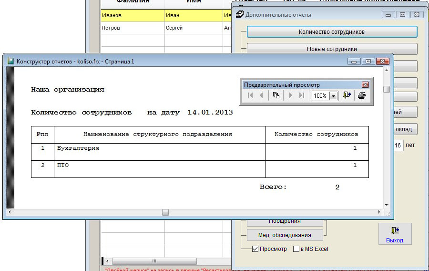This screenshot has width=429, height=271.
Task: Uncheck the Просмотр checkbox
Action: [x=255, y=249]
